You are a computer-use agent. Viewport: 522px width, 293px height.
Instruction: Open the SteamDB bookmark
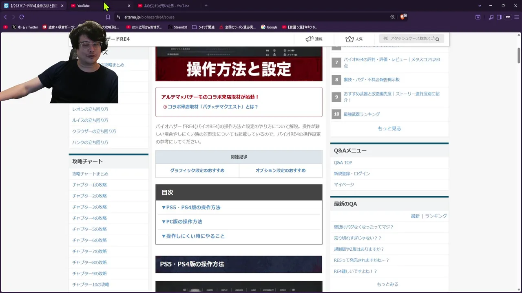point(177,27)
